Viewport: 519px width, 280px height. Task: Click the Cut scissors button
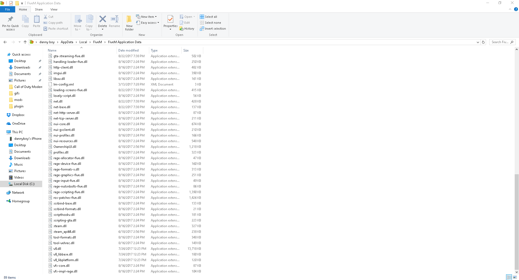click(x=49, y=17)
